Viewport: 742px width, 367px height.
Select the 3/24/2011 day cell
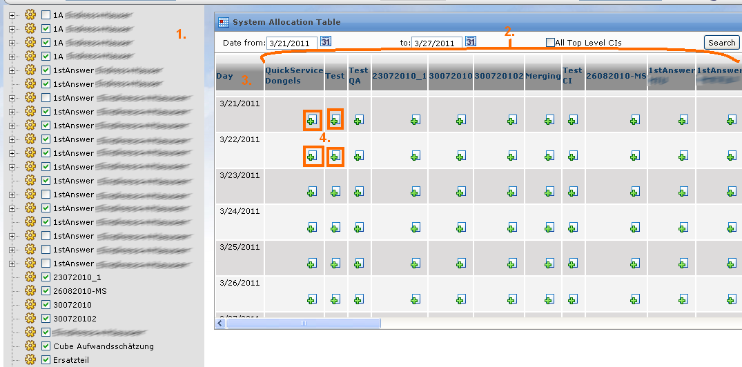tap(240, 222)
